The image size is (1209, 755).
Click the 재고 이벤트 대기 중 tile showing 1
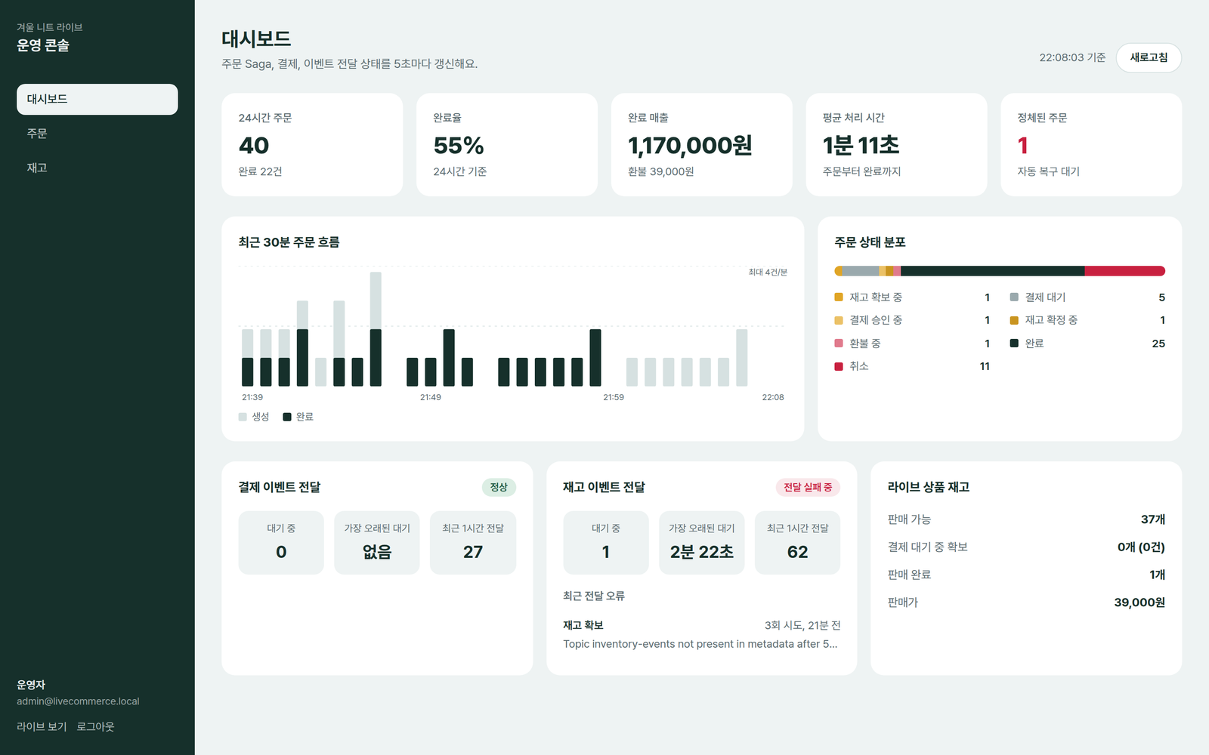click(606, 543)
